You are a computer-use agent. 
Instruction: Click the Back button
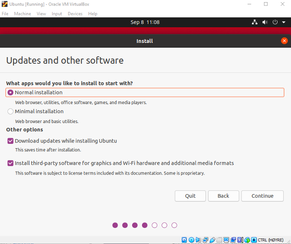(x=223, y=196)
